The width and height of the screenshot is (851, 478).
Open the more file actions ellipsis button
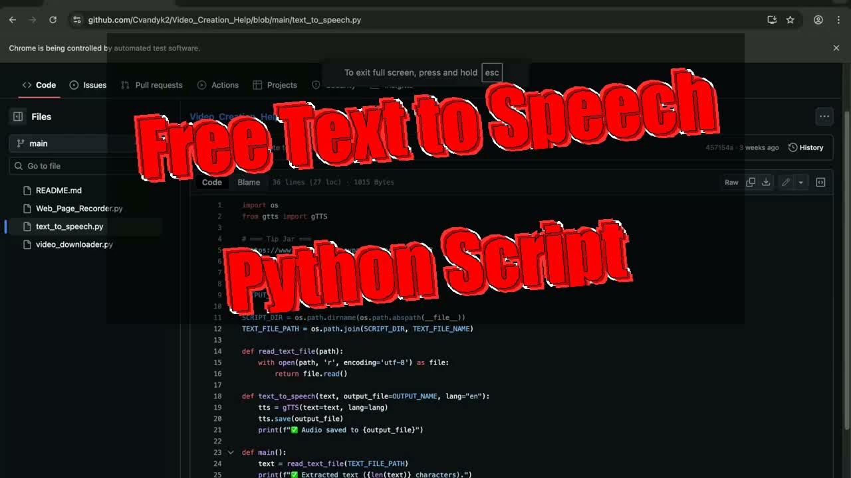pos(824,116)
